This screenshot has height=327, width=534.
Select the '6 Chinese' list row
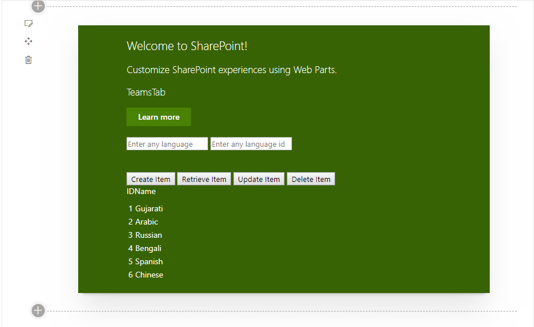(x=146, y=275)
